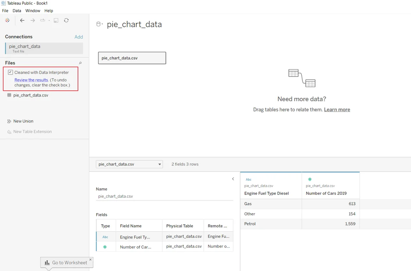Viewport: 411px width, 271px height.
Task: Click the save icon in toolbar
Action: [56, 21]
